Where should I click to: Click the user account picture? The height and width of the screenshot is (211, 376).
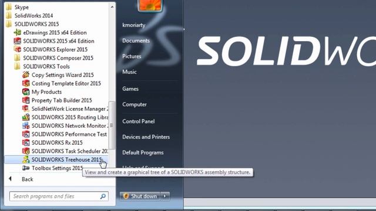(x=150, y=5)
